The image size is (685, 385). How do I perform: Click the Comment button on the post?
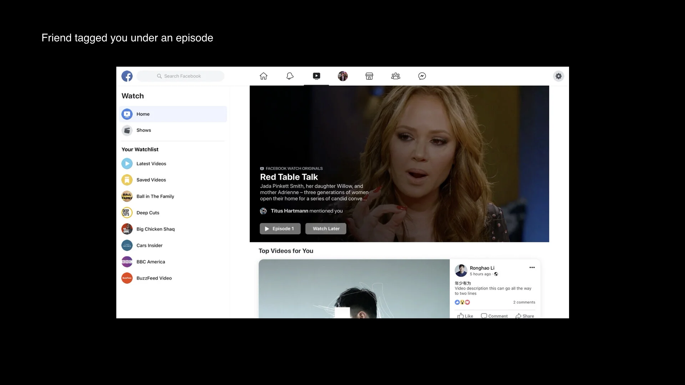click(x=494, y=316)
